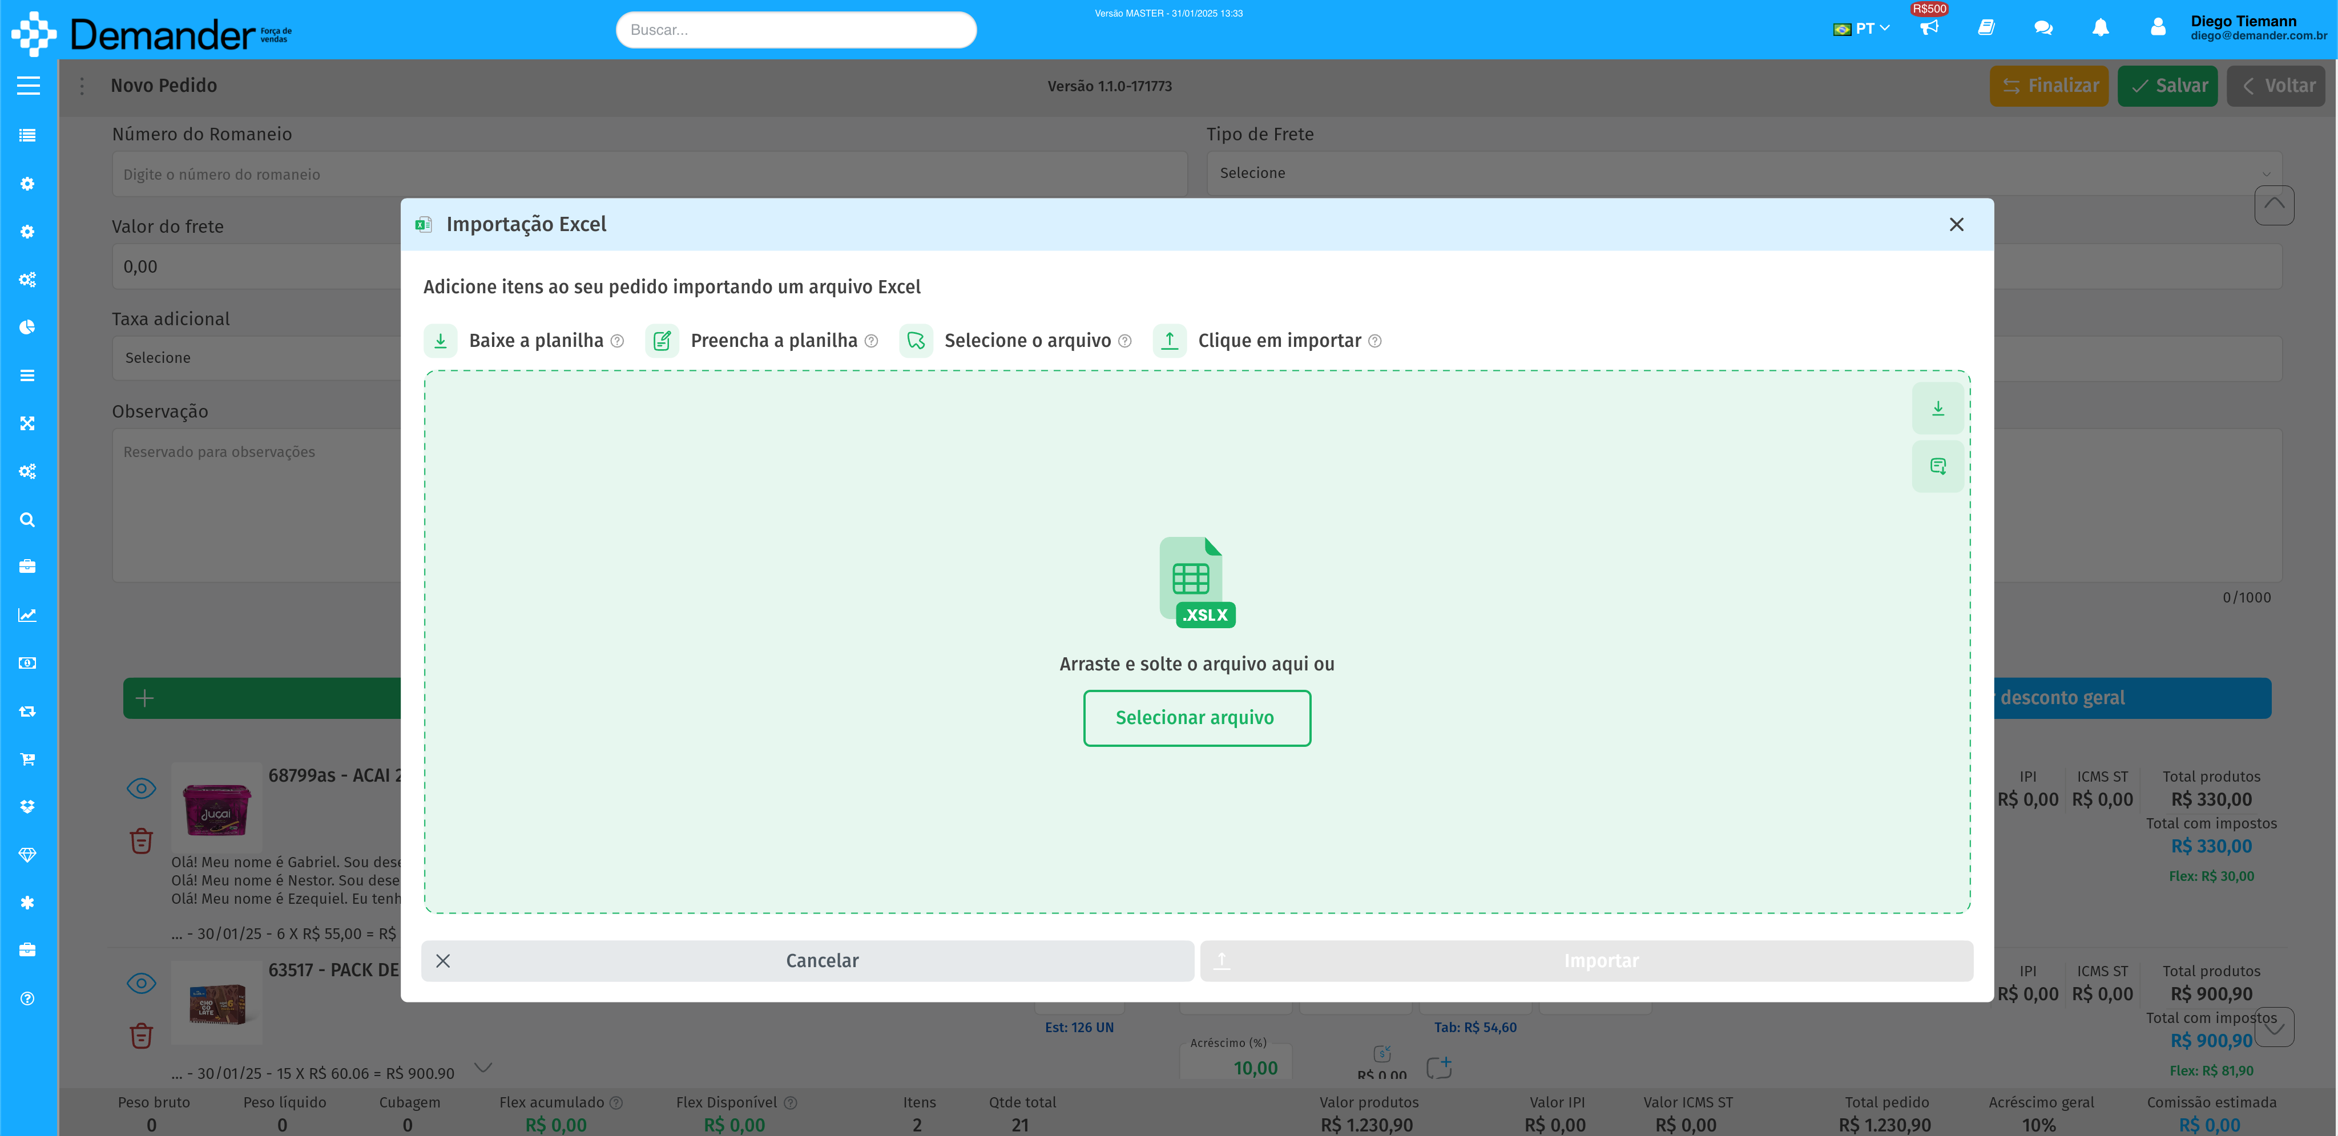Show help for Selecione o arquivo
This screenshot has width=2338, height=1136.
tap(1124, 341)
